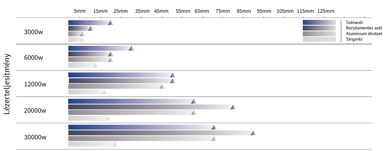This screenshot has width=384, height=151.
Task: Click the 5mm axis label
Action: [x=80, y=11]
